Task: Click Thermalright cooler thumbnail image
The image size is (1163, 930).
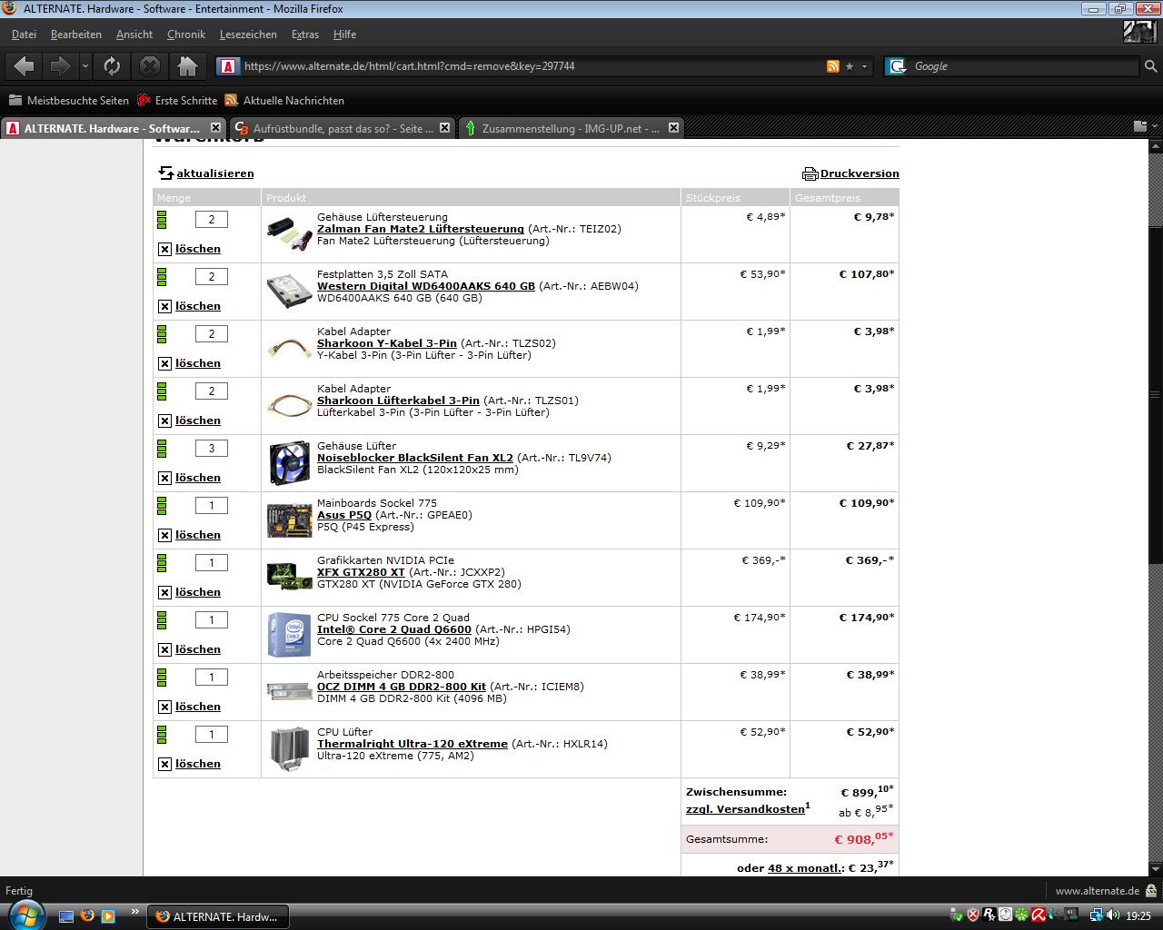Action: (x=289, y=749)
